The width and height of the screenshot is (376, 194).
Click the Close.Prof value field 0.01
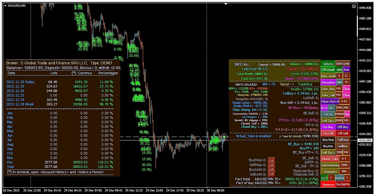click(344, 101)
